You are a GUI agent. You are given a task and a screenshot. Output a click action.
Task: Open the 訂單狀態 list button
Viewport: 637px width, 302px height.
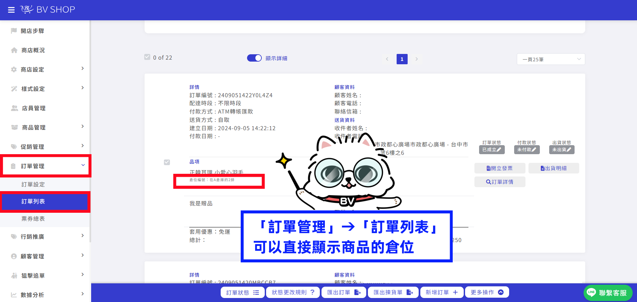point(243,292)
